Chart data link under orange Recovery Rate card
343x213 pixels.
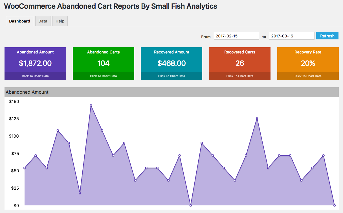click(308, 76)
